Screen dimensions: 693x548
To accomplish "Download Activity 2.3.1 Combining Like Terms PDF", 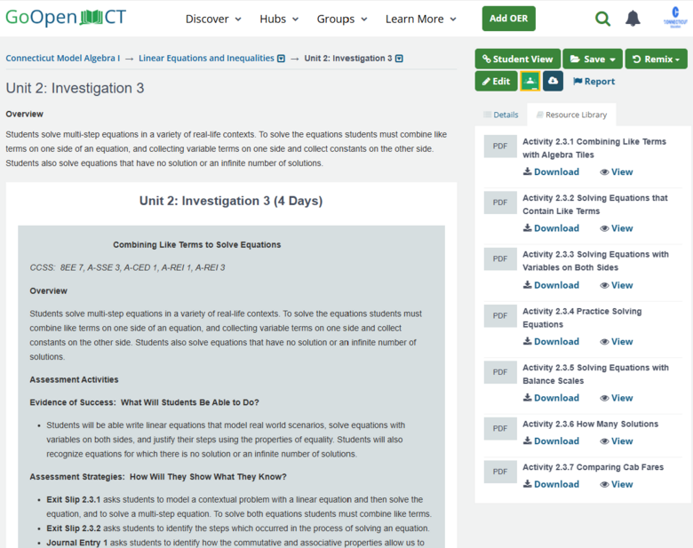I will 551,172.
